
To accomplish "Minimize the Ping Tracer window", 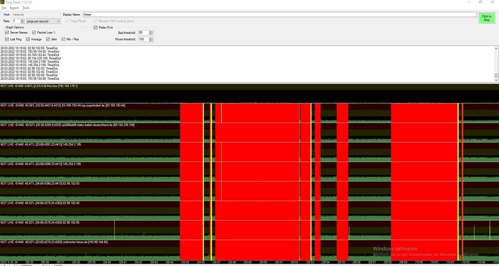I will [x=469, y=2].
